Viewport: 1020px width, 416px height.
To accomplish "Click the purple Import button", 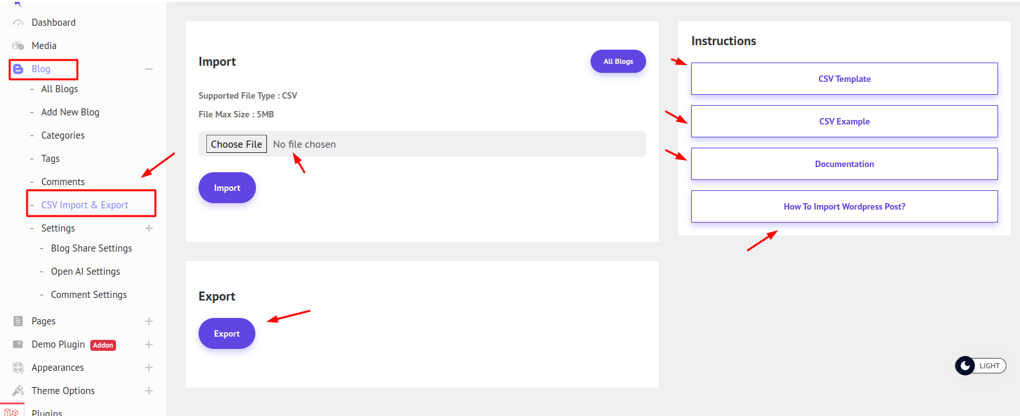I will [227, 188].
